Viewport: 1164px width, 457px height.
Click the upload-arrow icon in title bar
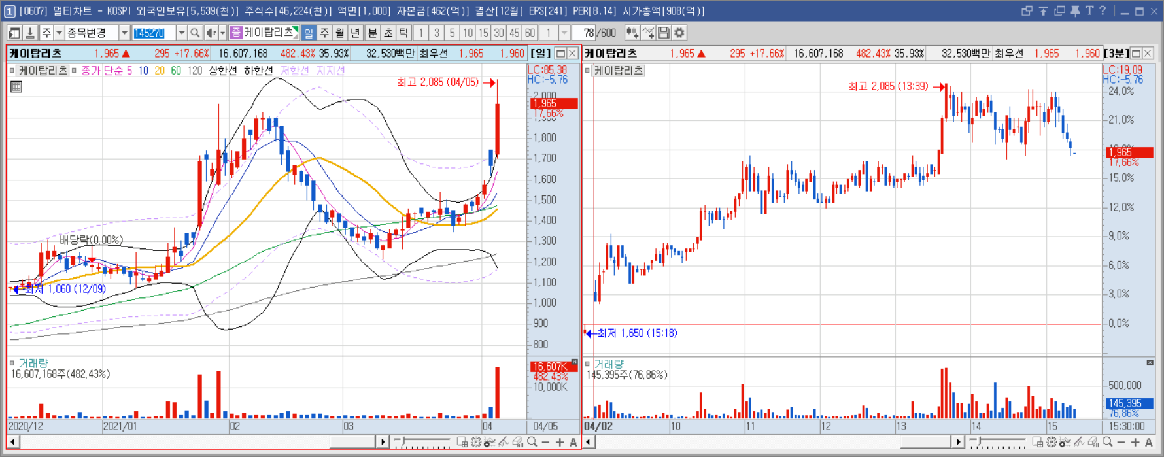click(x=1043, y=10)
